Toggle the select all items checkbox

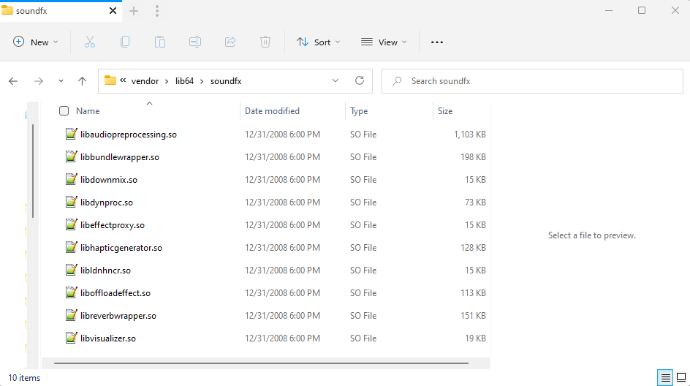tap(64, 111)
